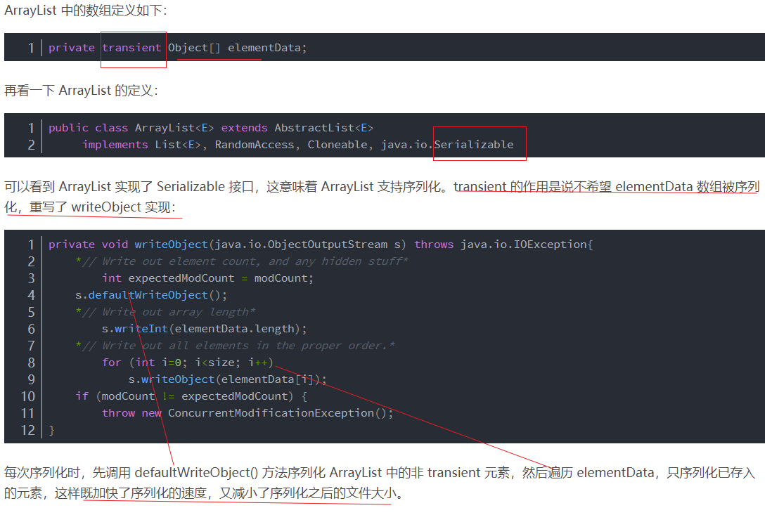The height and width of the screenshot is (515, 772).
Task: Click 'Serializable' in the class definition
Action: pos(474,145)
